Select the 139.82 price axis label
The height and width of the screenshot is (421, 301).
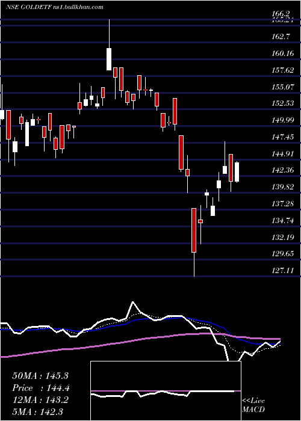click(x=283, y=187)
